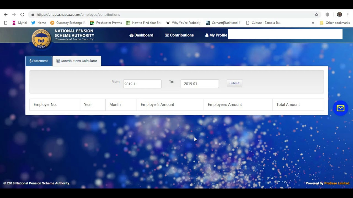Click the From date field
Image resolution: width=353 pixels, height=198 pixels.
tap(142, 84)
